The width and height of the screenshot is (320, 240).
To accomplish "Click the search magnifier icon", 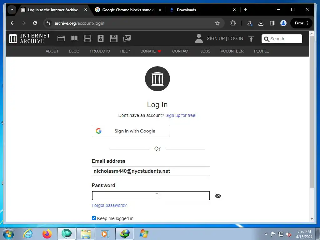I will pos(267,39).
